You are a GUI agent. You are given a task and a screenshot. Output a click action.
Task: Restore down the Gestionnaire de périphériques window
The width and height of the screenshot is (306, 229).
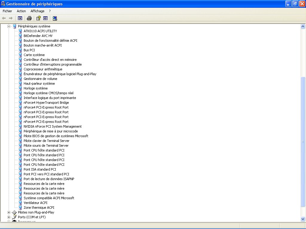[295, 4]
